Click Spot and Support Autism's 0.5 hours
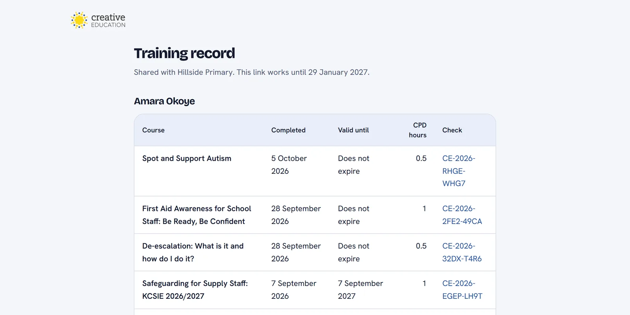This screenshot has width=630, height=315. pyautogui.click(x=421, y=158)
